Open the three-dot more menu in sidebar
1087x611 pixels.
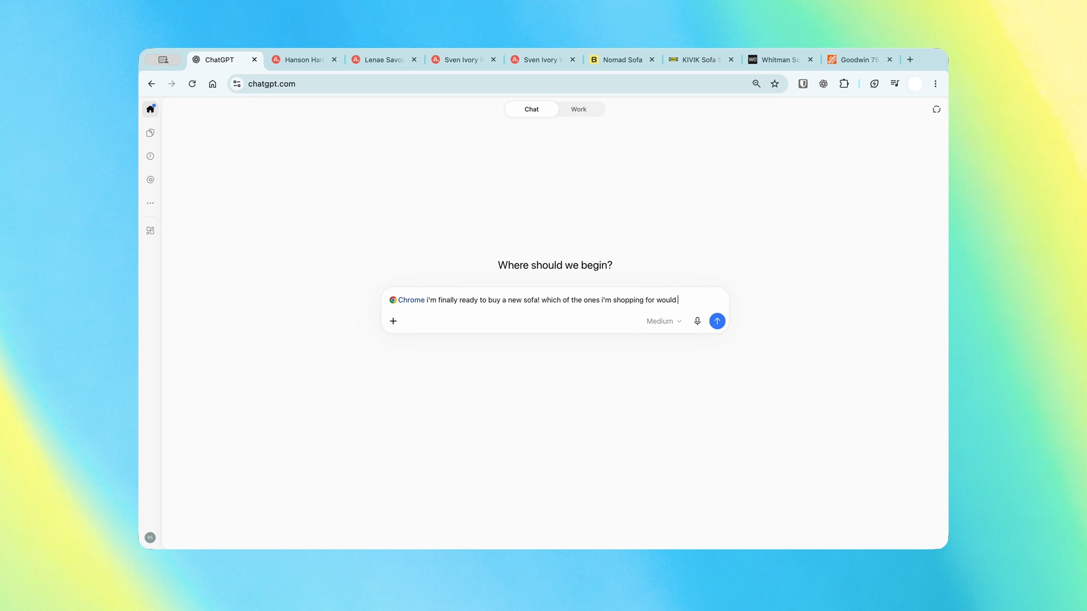tap(150, 203)
